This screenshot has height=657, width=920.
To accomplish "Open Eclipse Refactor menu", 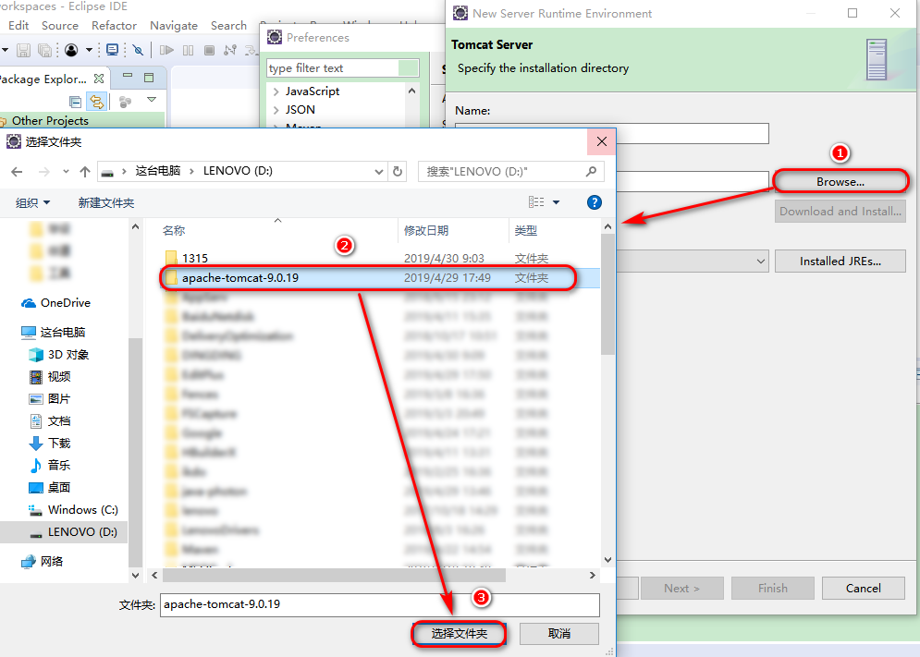I will [114, 25].
